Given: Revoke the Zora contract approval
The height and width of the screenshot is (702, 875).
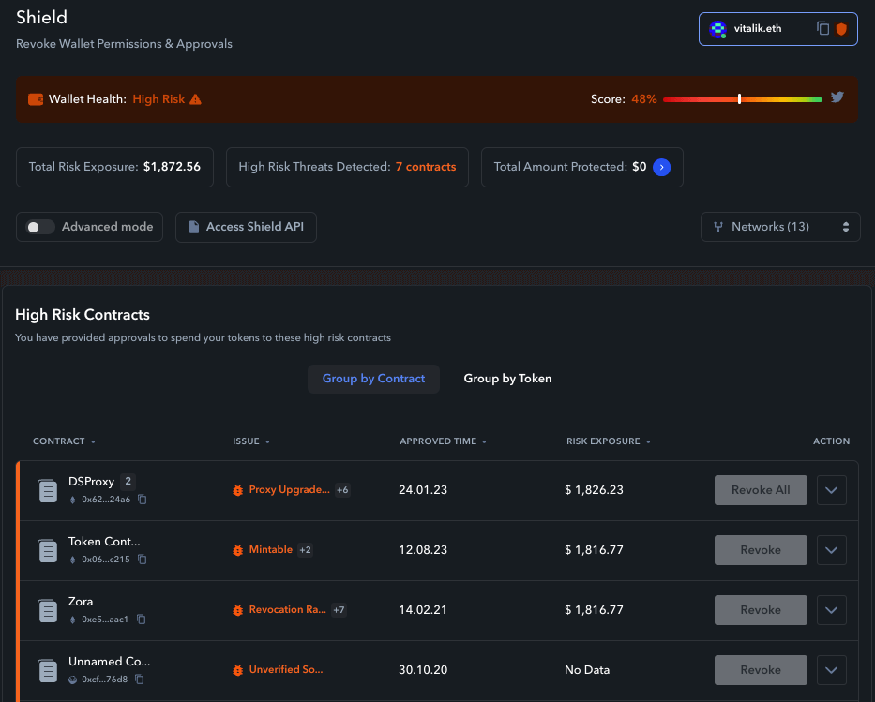Looking at the screenshot, I should (x=761, y=610).
